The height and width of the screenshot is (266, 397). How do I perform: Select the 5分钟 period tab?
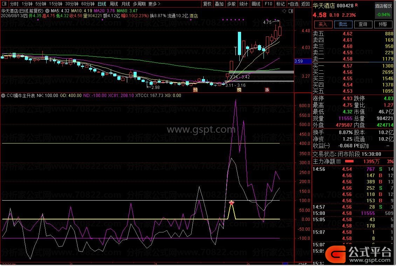(41, 4)
